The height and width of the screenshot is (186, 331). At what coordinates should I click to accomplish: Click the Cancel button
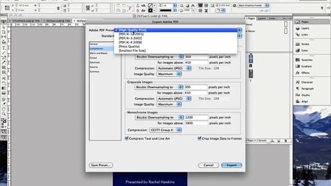click(x=208, y=165)
